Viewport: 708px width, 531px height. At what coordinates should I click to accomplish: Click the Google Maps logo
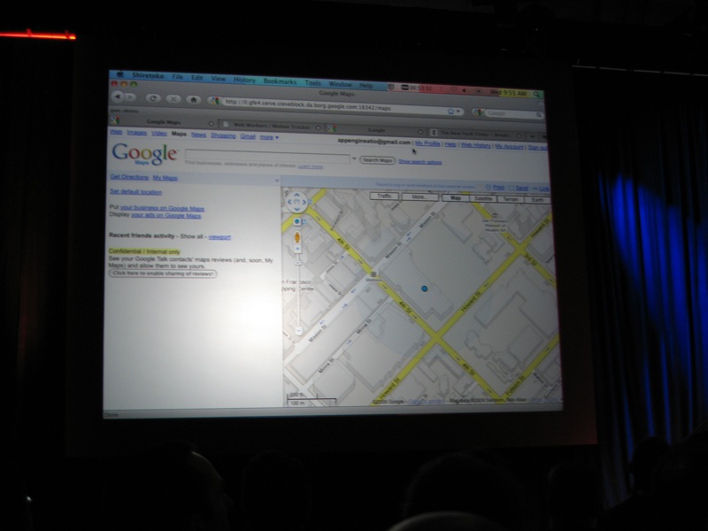(144, 154)
